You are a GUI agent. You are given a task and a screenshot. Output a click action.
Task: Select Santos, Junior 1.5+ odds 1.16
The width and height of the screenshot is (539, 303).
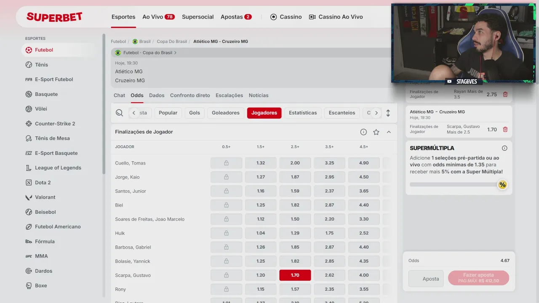[261, 191]
